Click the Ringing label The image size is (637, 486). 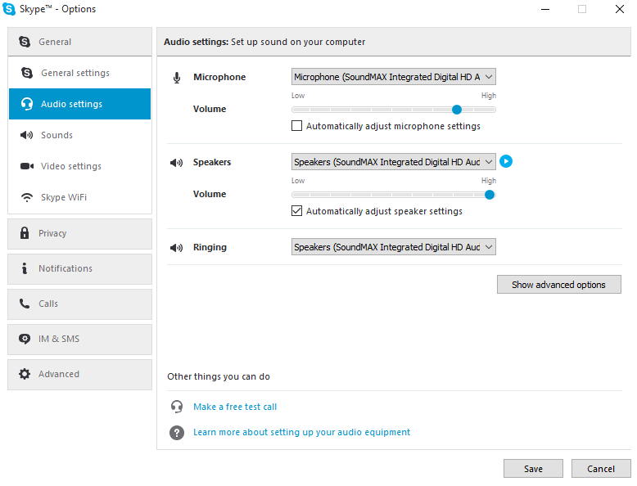click(210, 247)
